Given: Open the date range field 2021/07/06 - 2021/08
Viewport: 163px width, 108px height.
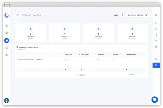Looking at the screenshot, I should 137,15.
